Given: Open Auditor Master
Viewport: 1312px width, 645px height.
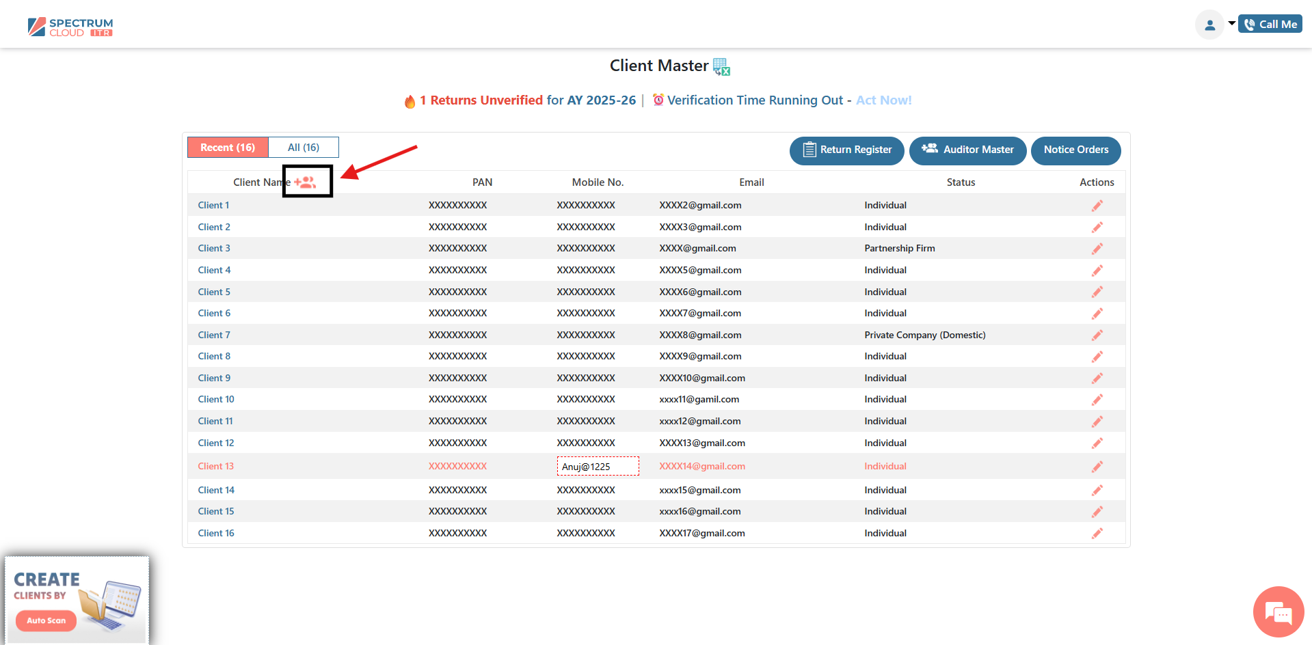Looking at the screenshot, I should (x=967, y=150).
